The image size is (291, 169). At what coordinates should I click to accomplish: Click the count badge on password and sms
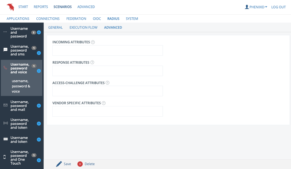tap(34, 48)
